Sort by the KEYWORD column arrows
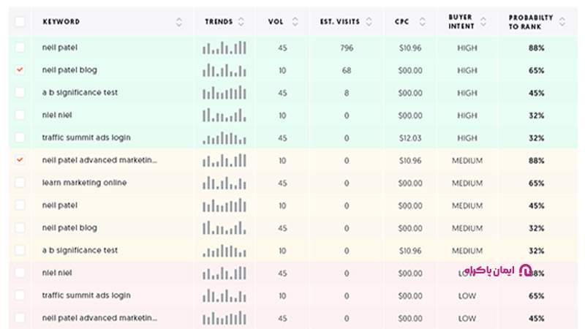This screenshot has width=585, height=329. pyautogui.click(x=179, y=22)
